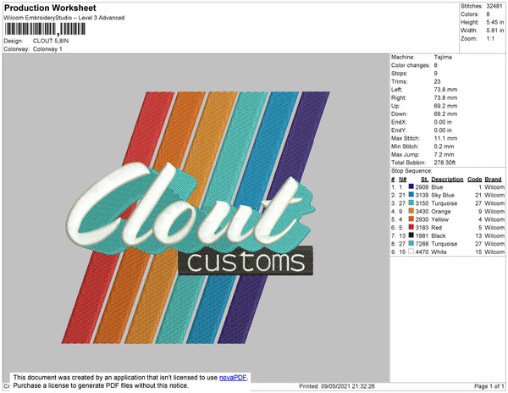
Task: Select the machine value 'Tajima'
Action: coord(443,57)
